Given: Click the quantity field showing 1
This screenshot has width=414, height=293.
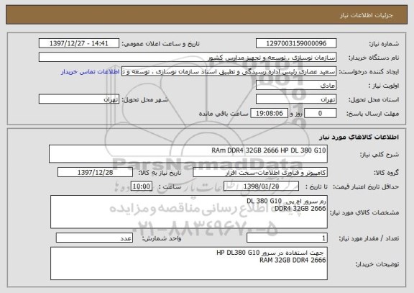Looking at the screenshot, I should tap(287, 238).
